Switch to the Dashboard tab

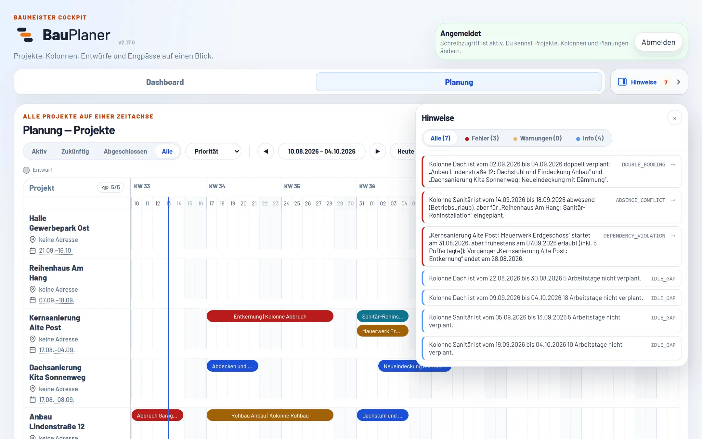click(165, 82)
